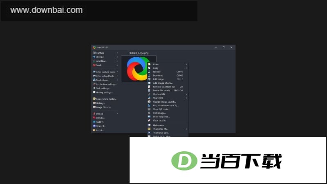Expand the Capture submenu arrow
Viewport: 327px width, 184px height.
click(117, 53)
